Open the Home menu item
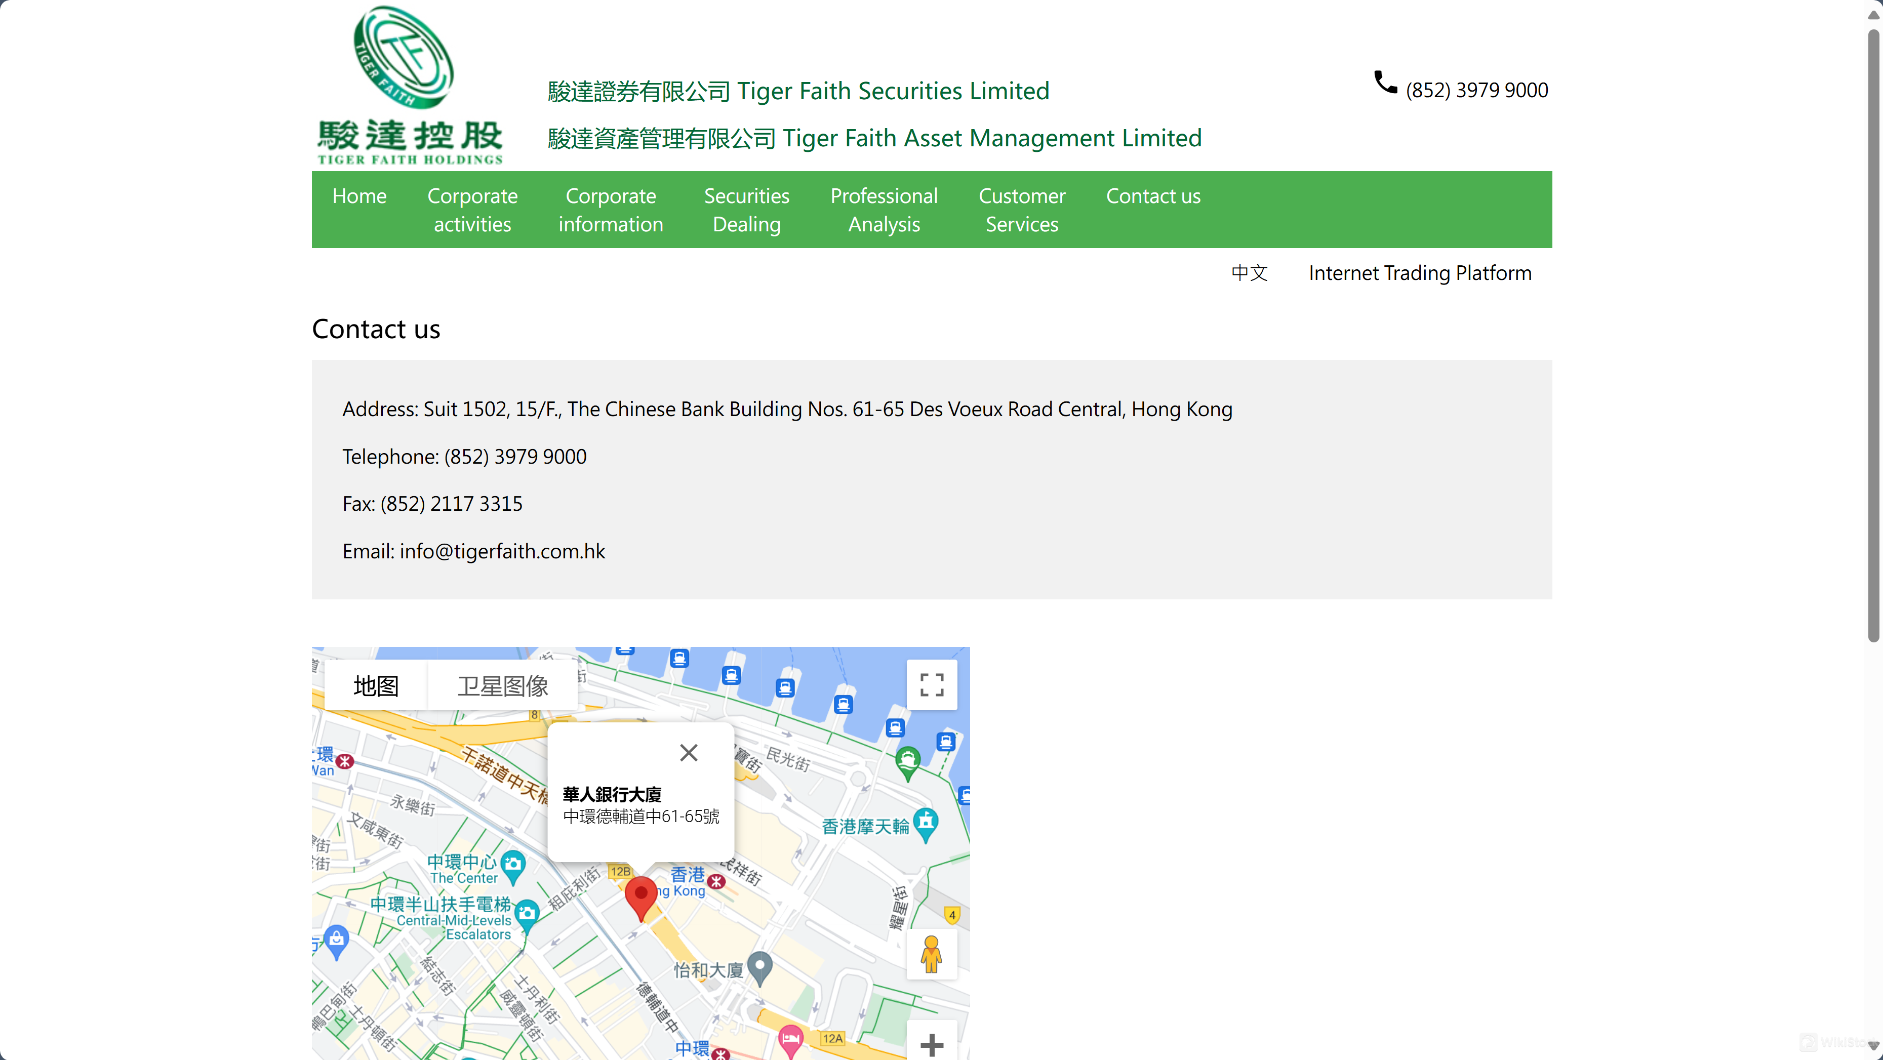Viewport: 1883px width, 1060px height. (x=359, y=196)
